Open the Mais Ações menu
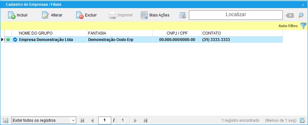The image size is (308, 125). [x=155, y=15]
